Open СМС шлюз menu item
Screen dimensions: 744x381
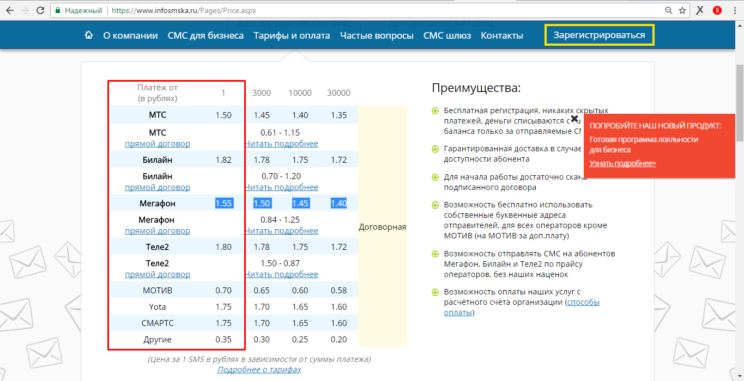point(447,35)
